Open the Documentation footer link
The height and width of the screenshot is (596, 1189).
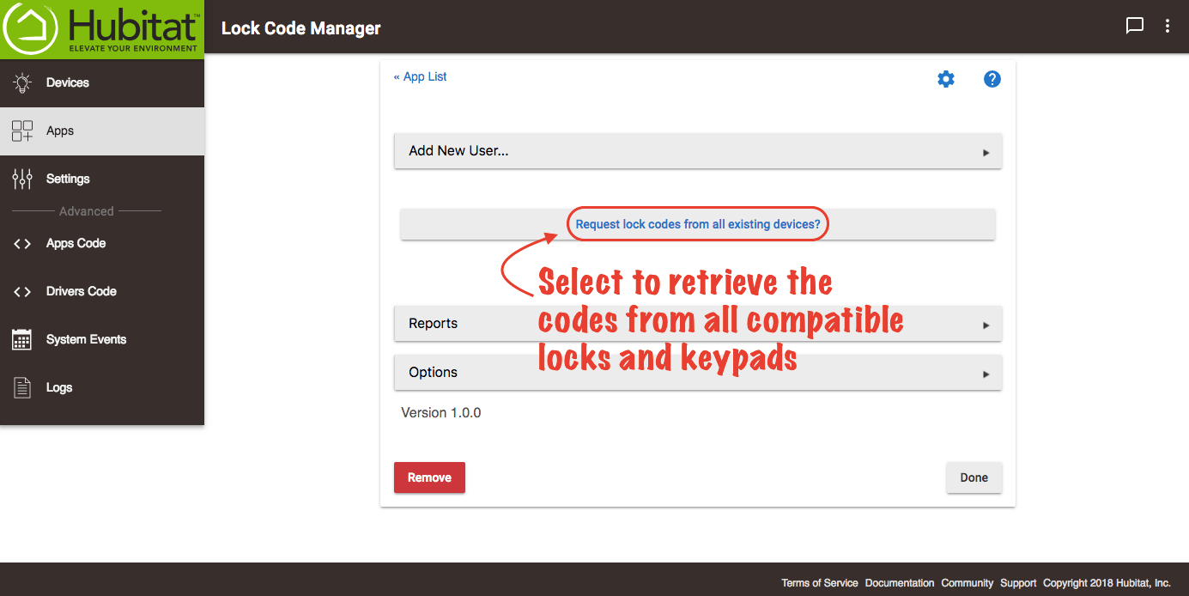pos(899,582)
